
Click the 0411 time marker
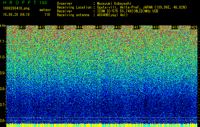coord(22,27)
